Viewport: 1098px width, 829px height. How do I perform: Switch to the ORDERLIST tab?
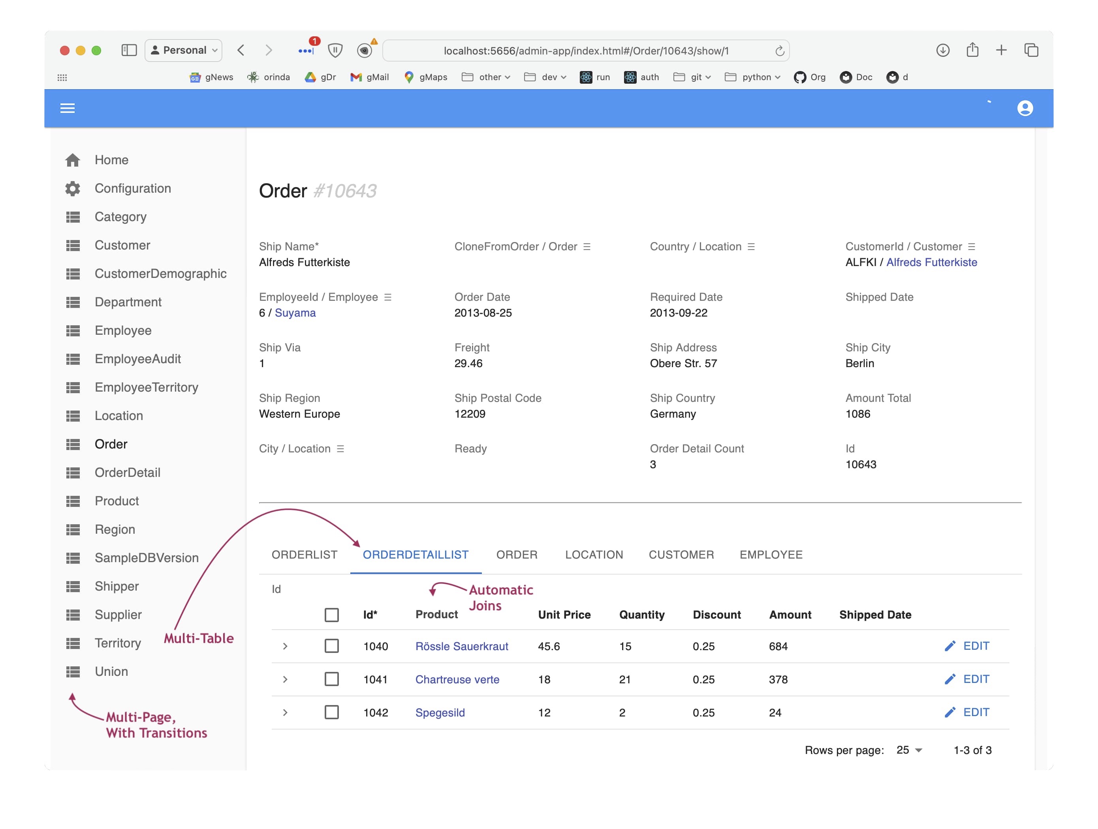[304, 555]
